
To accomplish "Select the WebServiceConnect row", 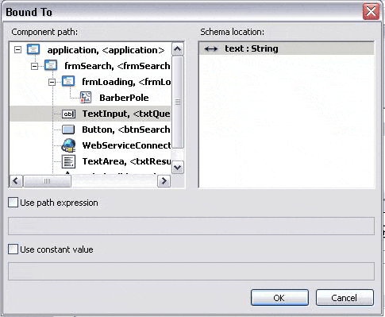I will (126, 145).
